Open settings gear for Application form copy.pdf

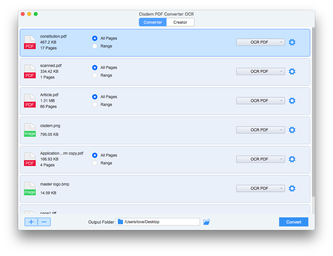(292, 159)
